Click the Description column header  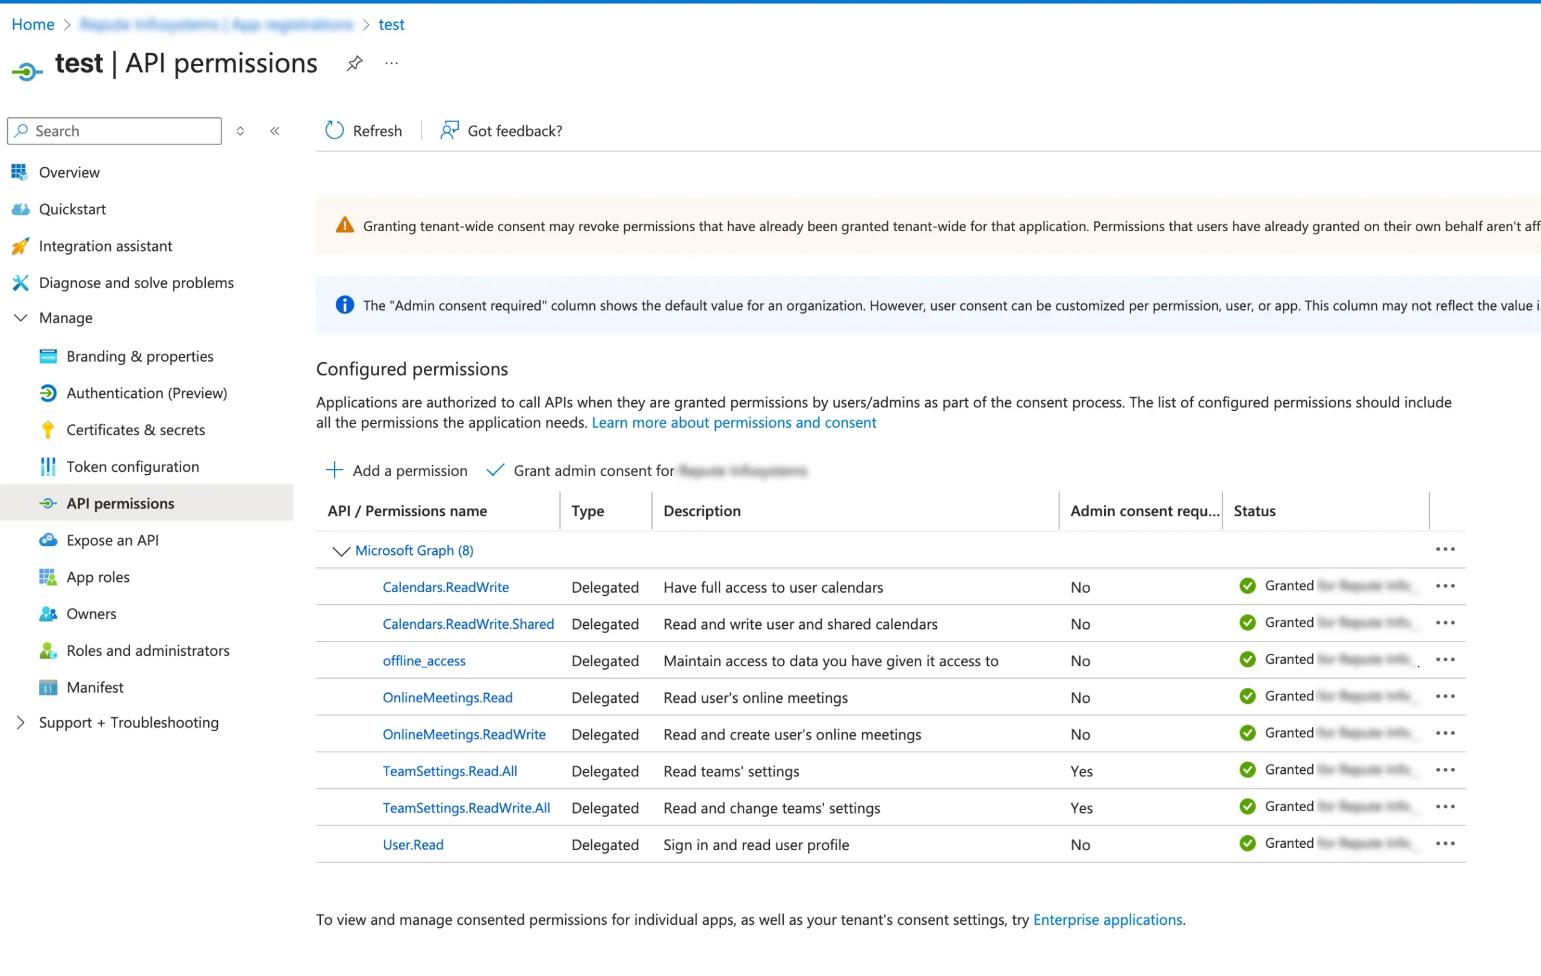point(702,511)
